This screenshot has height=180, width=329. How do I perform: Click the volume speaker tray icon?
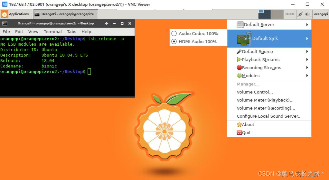pos(308,14)
